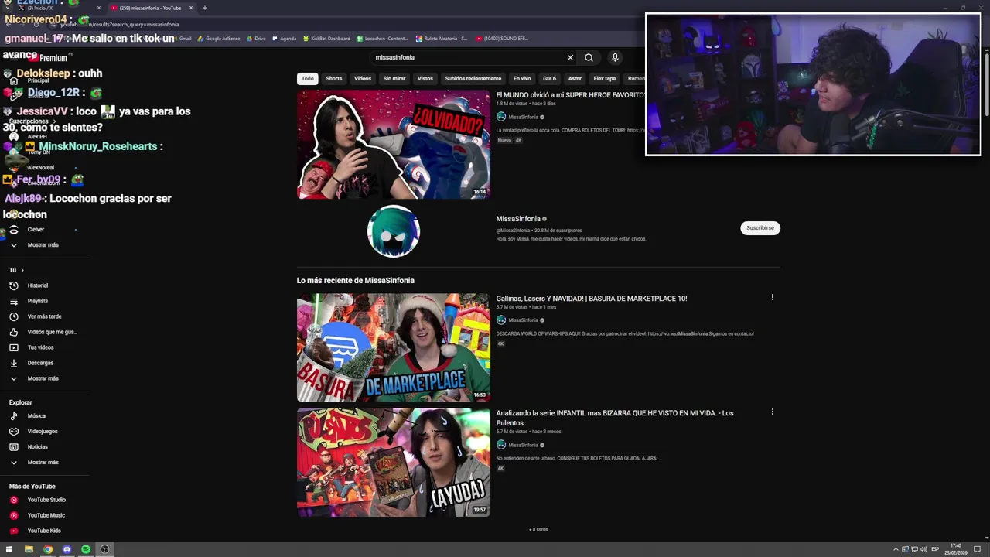Select the Flex tape filter chip
This screenshot has height=557, width=990.
tap(605, 78)
